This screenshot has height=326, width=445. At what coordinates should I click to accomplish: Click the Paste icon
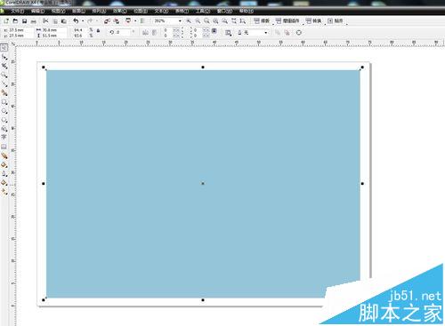click(64, 21)
